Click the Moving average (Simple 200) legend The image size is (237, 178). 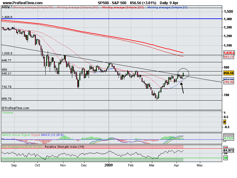coord(78,7)
